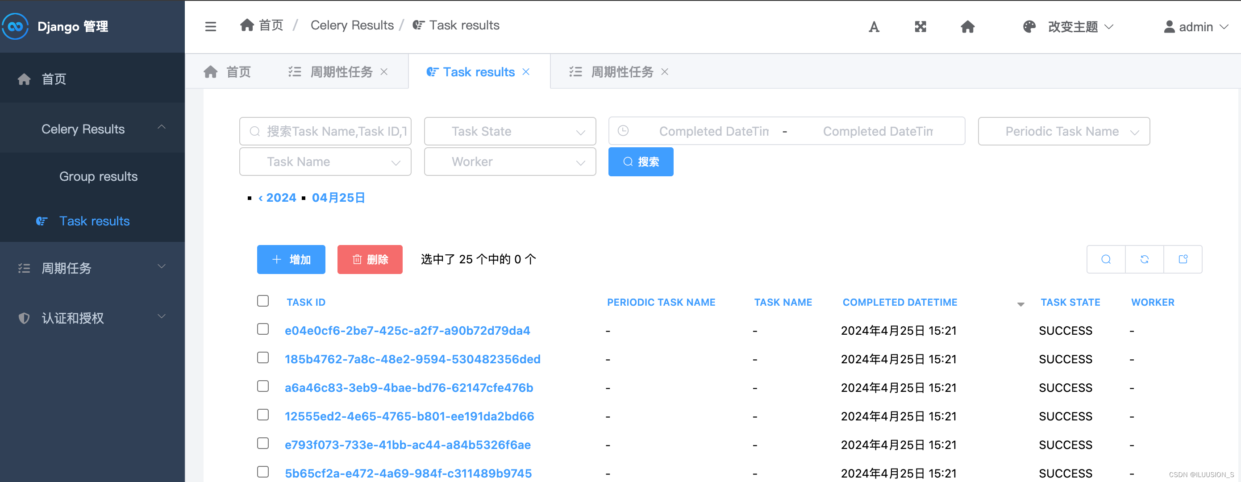The image size is (1241, 482).
Task: Click the Django admin infinity logo
Action: tap(15, 26)
